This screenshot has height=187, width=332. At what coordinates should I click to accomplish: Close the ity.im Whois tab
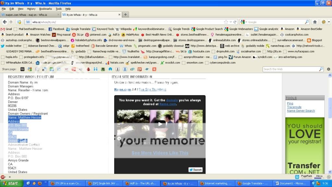click(119, 15)
